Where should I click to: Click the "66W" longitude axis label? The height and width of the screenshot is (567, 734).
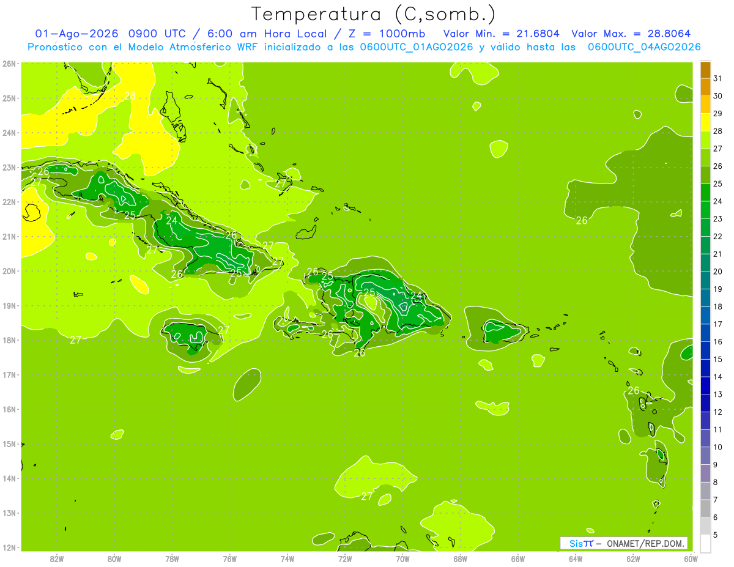click(x=518, y=558)
